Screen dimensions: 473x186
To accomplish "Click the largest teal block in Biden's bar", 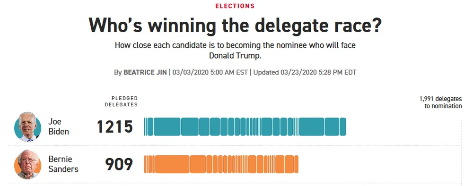I will (167, 127).
